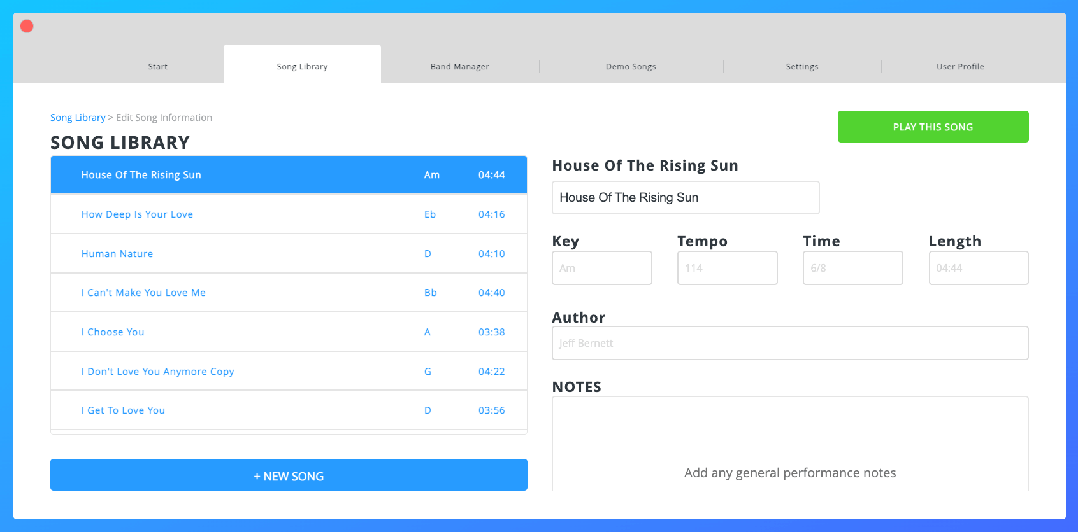Click the Song Library breadcrumb link

78,118
